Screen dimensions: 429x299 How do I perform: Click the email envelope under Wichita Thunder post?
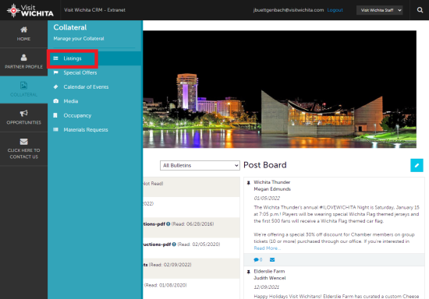point(272,260)
